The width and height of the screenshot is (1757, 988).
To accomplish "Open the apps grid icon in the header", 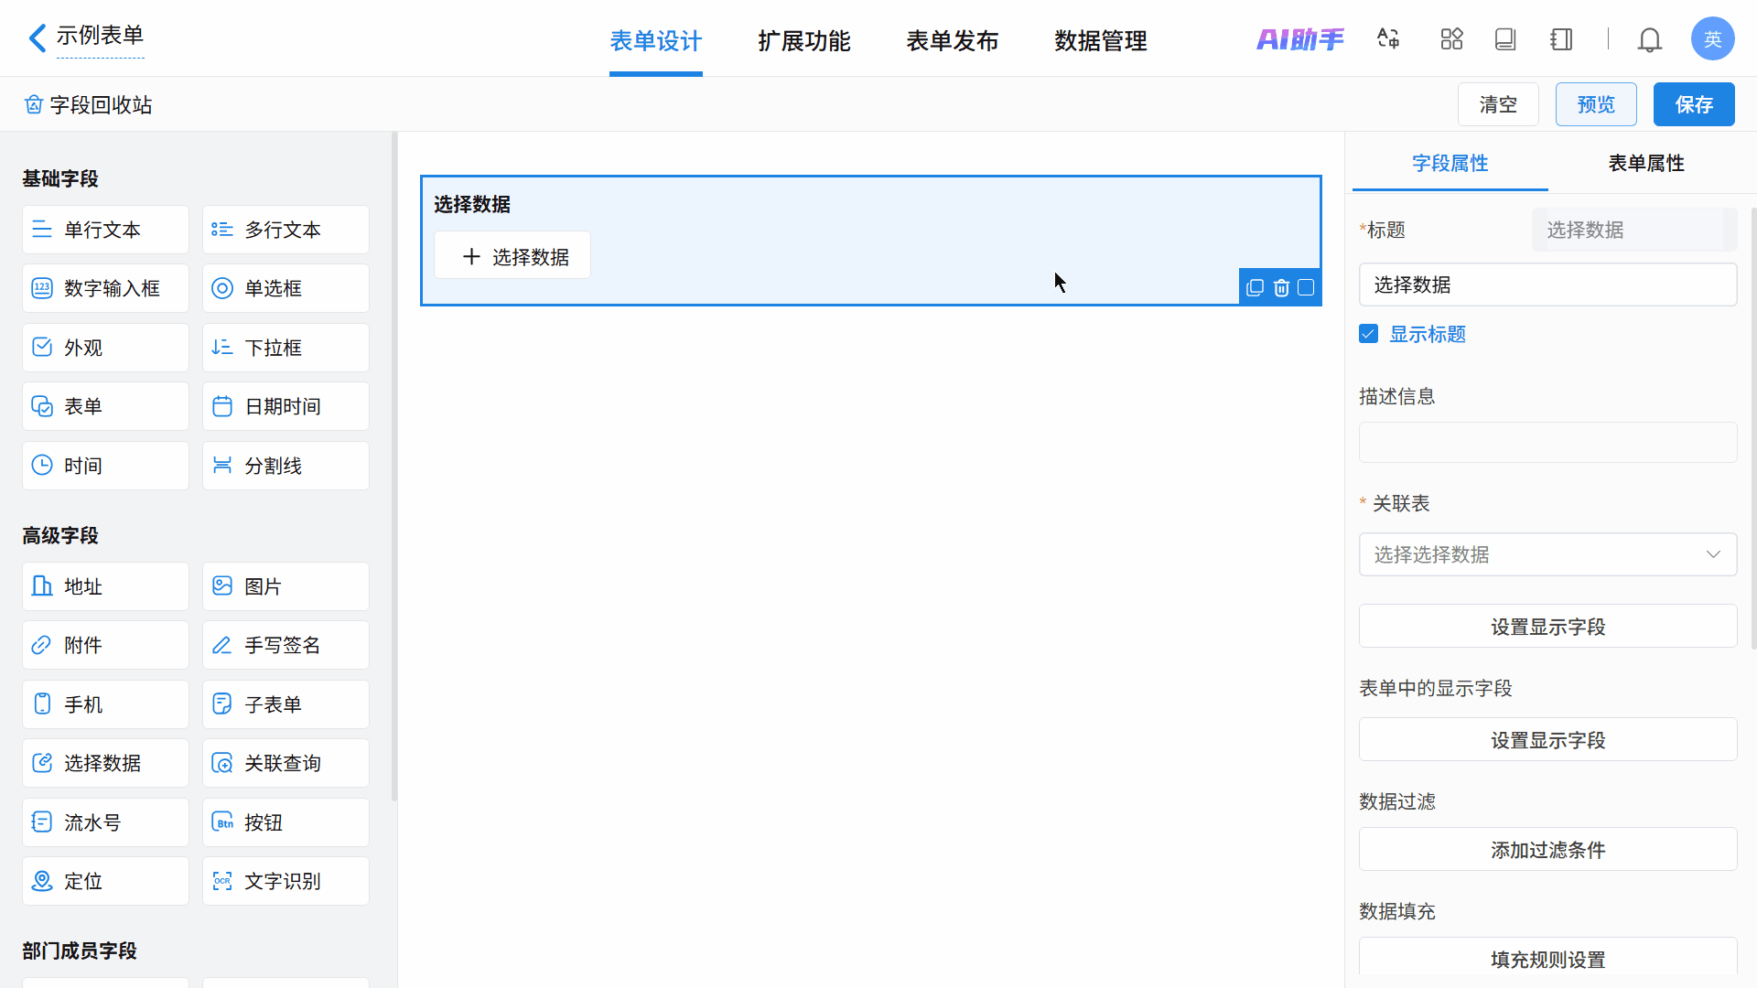I will (x=1451, y=39).
